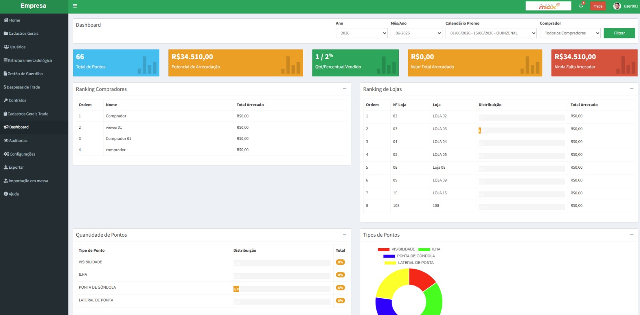Viewport: 640px width, 315px height.
Task: Collapse the Ranking Compradores panel
Action: (344, 89)
